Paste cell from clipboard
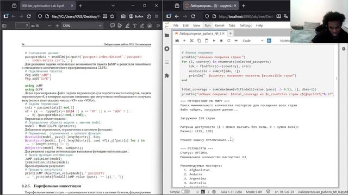The image size is (348, 195). point(207,41)
